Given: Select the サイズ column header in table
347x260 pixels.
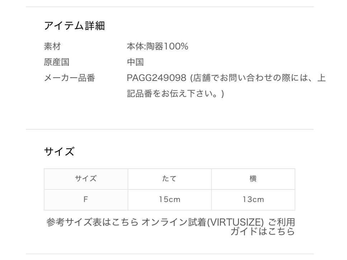Looking at the screenshot, I should 86,179.
